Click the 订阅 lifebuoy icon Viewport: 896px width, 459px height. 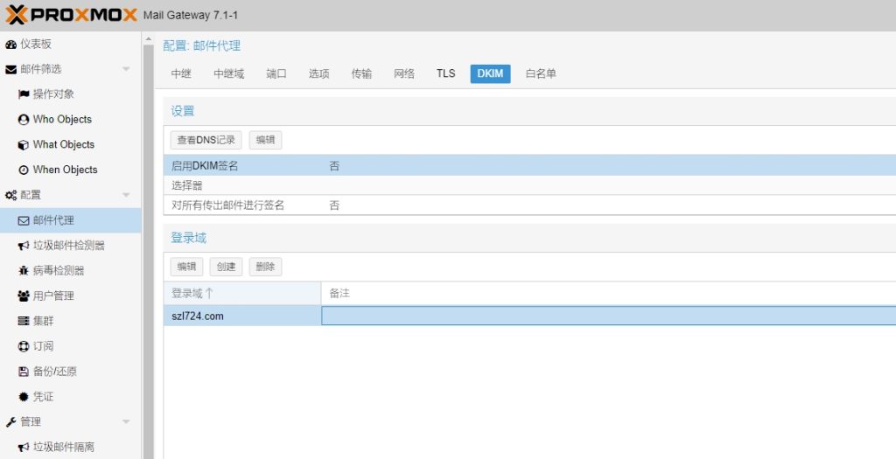pyautogui.click(x=24, y=346)
